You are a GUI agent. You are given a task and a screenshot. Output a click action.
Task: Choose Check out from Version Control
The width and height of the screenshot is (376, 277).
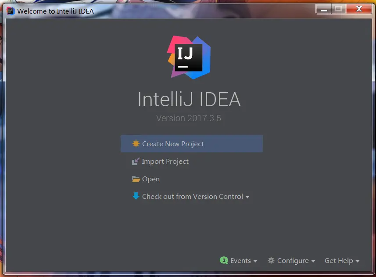click(x=193, y=196)
